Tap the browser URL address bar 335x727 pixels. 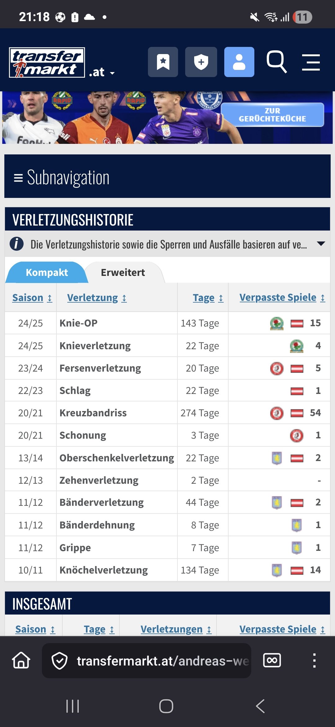click(146, 661)
